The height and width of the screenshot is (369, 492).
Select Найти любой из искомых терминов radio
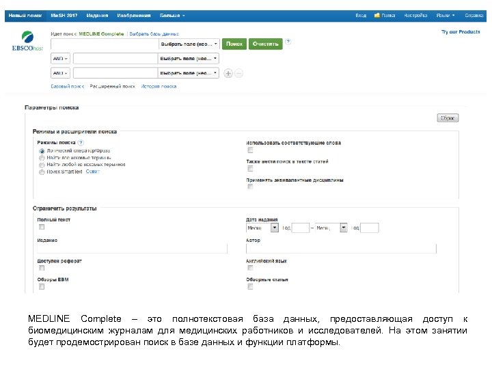(x=42, y=165)
